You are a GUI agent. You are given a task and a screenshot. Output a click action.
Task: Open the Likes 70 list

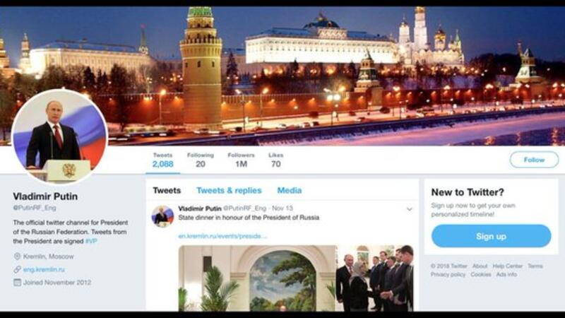tap(275, 160)
